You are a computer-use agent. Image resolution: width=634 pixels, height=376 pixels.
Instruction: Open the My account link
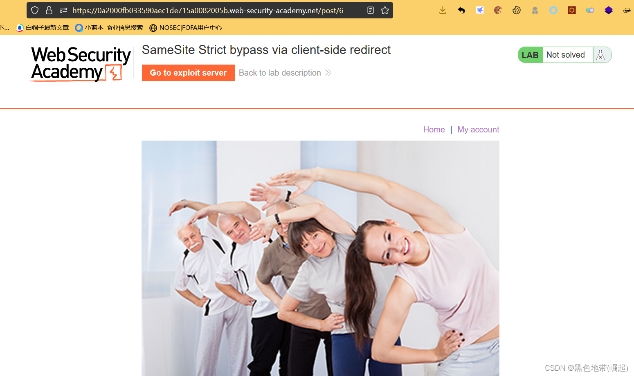478,130
